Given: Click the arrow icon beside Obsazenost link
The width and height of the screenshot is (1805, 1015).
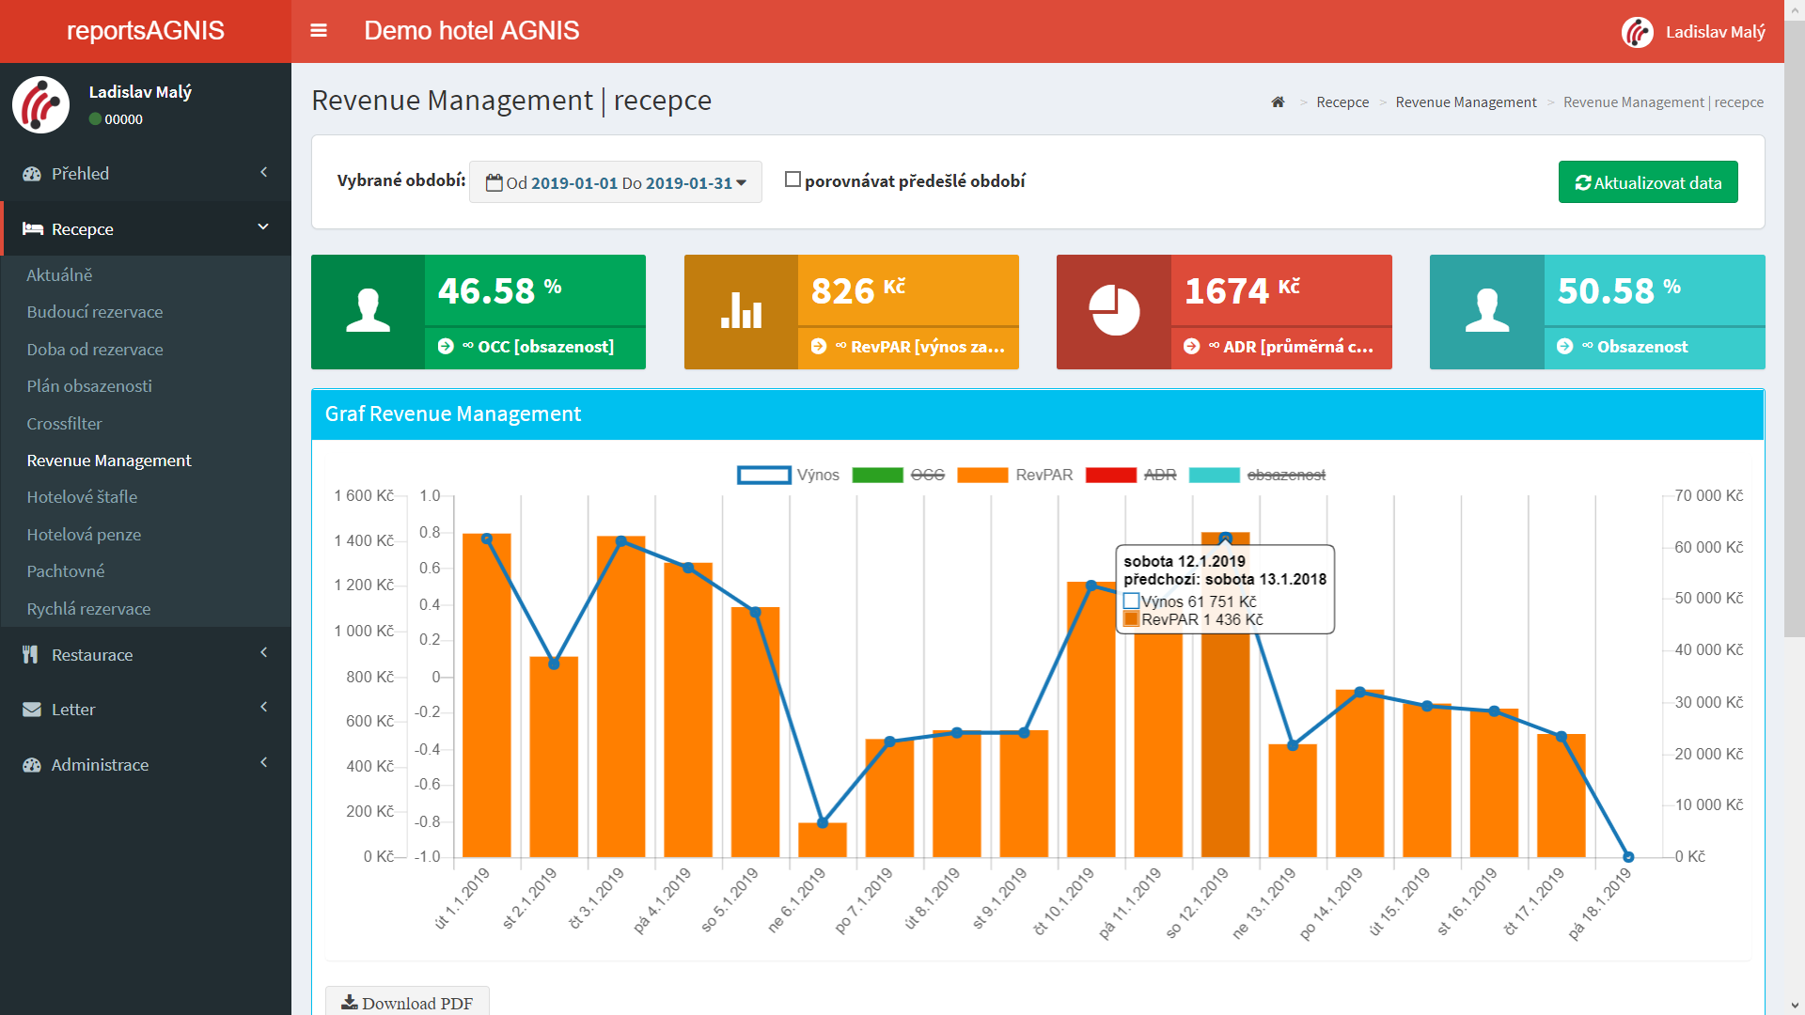Looking at the screenshot, I should 1564,347.
